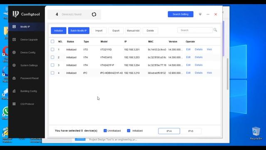Click Edit for 192.168.3.210

(188, 73)
